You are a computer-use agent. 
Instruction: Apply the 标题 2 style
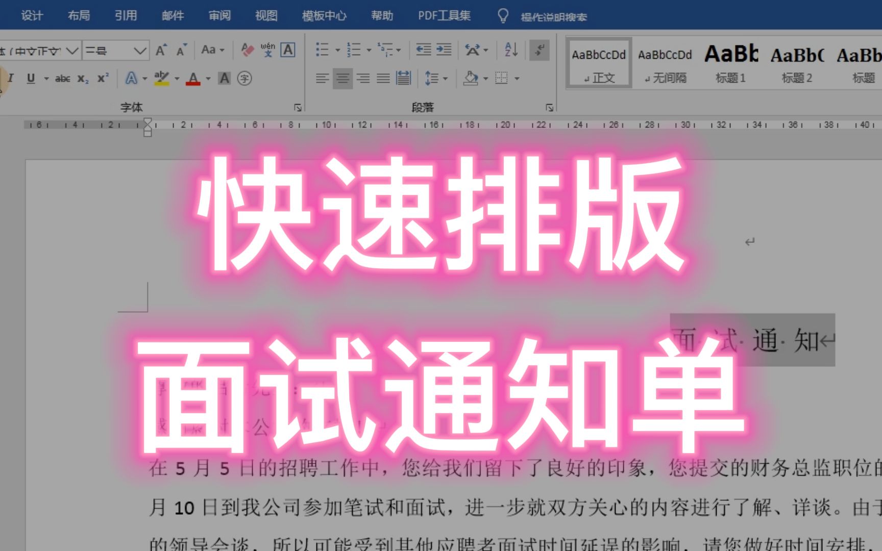click(x=797, y=63)
